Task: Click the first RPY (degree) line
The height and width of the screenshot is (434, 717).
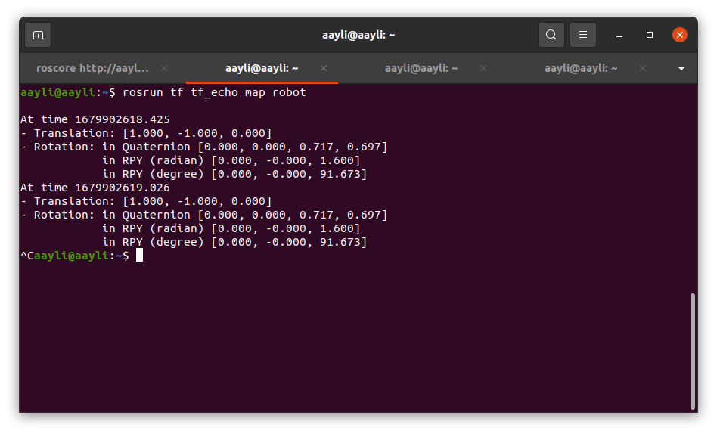Action: point(234,174)
